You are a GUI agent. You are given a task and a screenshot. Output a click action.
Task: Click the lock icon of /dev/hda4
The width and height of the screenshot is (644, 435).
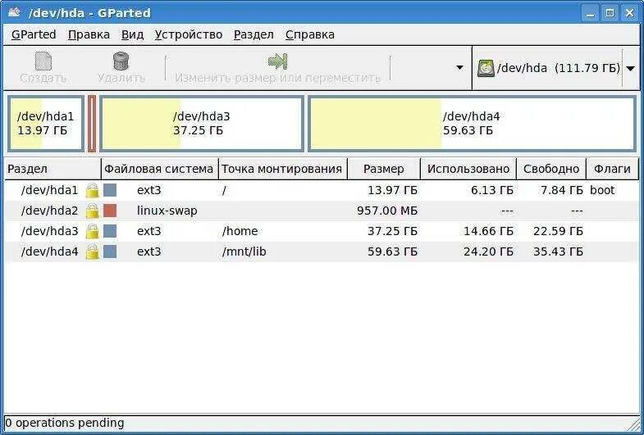tap(93, 252)
